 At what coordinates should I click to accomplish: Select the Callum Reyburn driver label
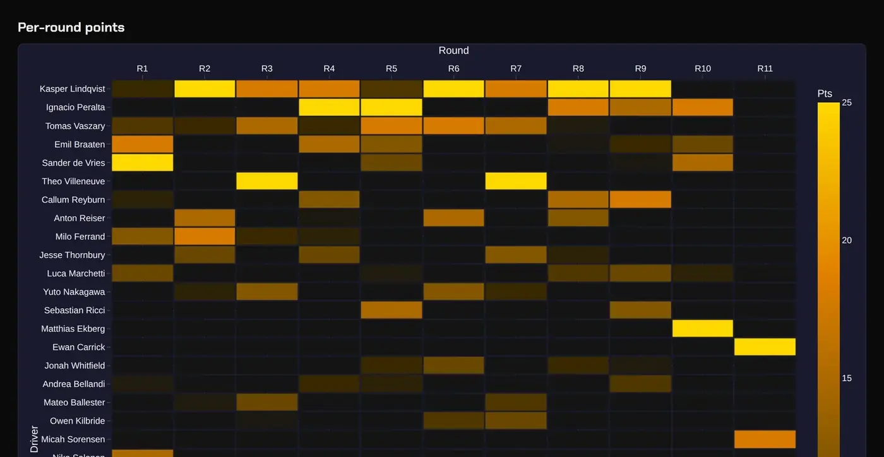tap(73, 199)
